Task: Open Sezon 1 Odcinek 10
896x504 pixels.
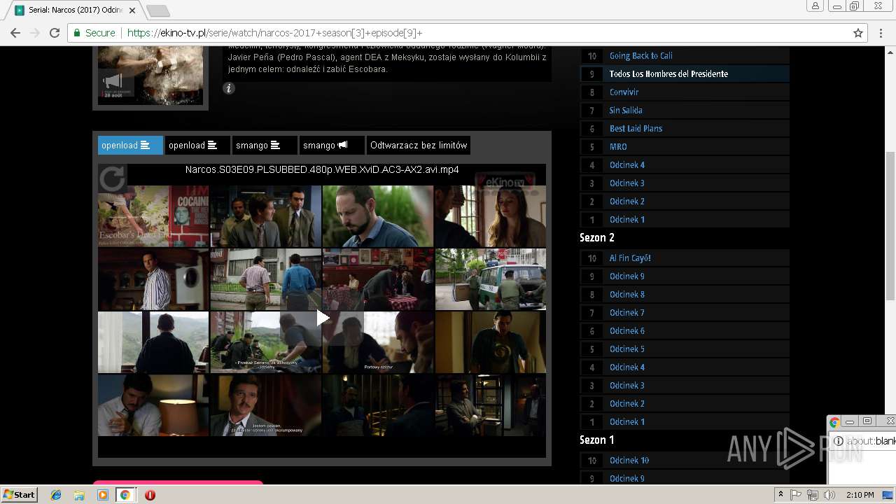Action: (629, 460)
